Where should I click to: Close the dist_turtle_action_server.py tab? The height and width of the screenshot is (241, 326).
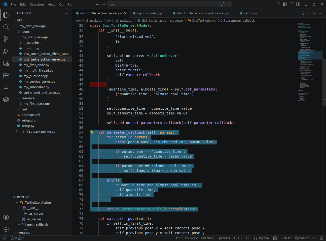tap(125, 13)
